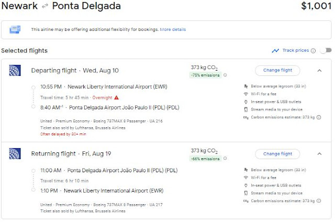Click the United logo on the returning flight

point(14,154)
